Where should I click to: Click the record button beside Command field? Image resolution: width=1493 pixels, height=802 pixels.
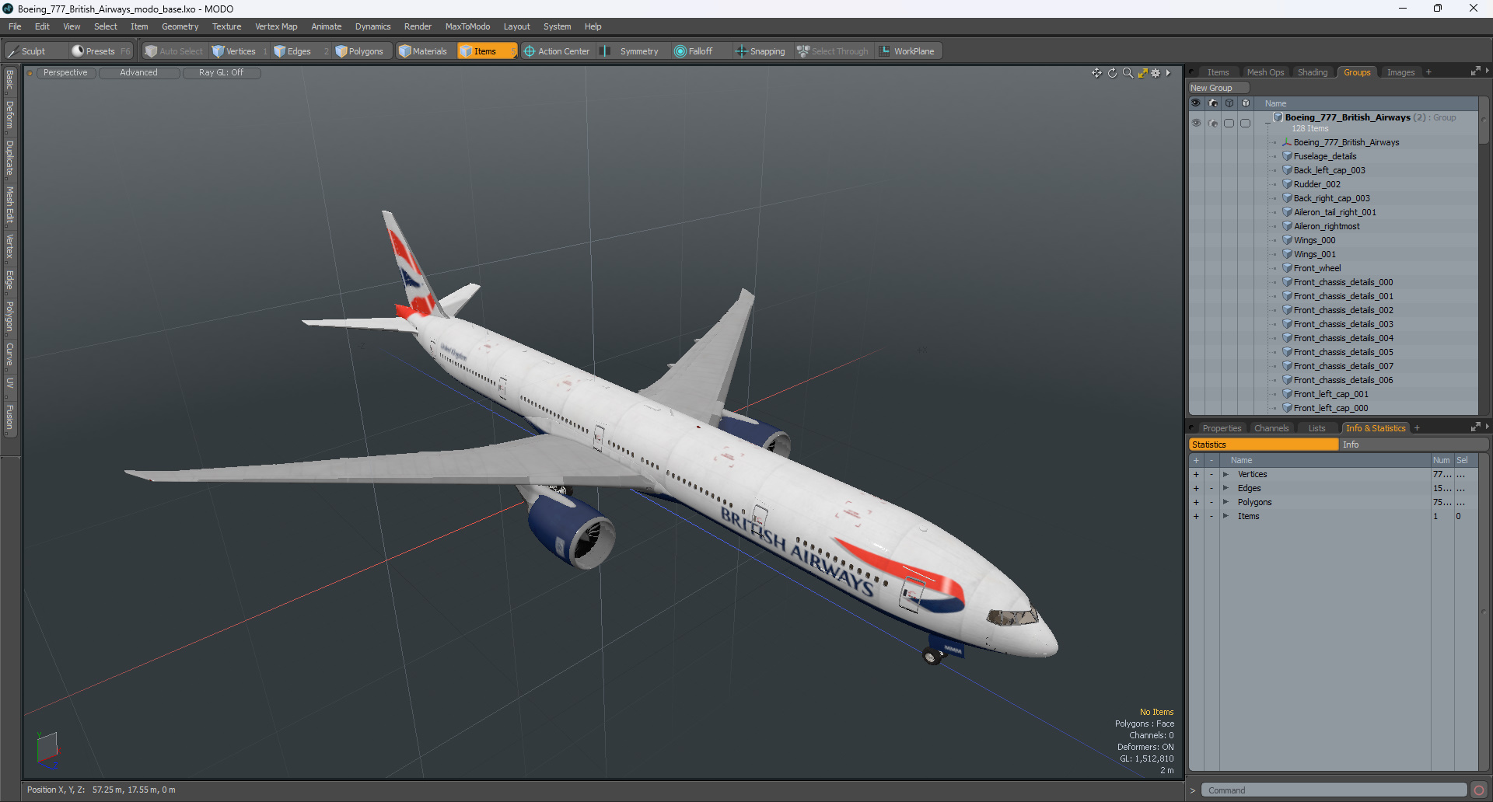click(x=1478, y=790)
